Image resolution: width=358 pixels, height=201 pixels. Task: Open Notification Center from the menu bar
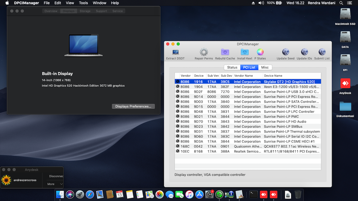(x=349, y=3)
